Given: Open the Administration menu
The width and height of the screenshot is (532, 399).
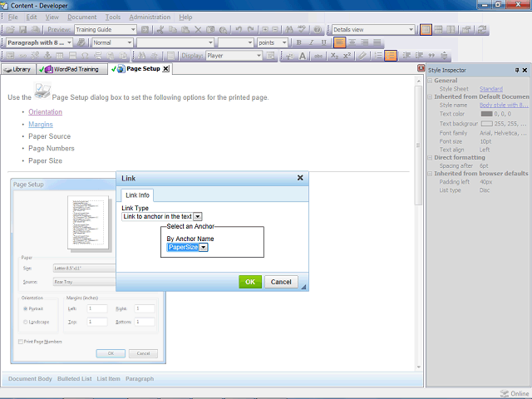Looking at the screenshot, I should coord(150,17).
